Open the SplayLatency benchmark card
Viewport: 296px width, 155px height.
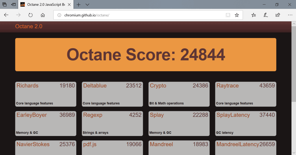pos(246,123)
